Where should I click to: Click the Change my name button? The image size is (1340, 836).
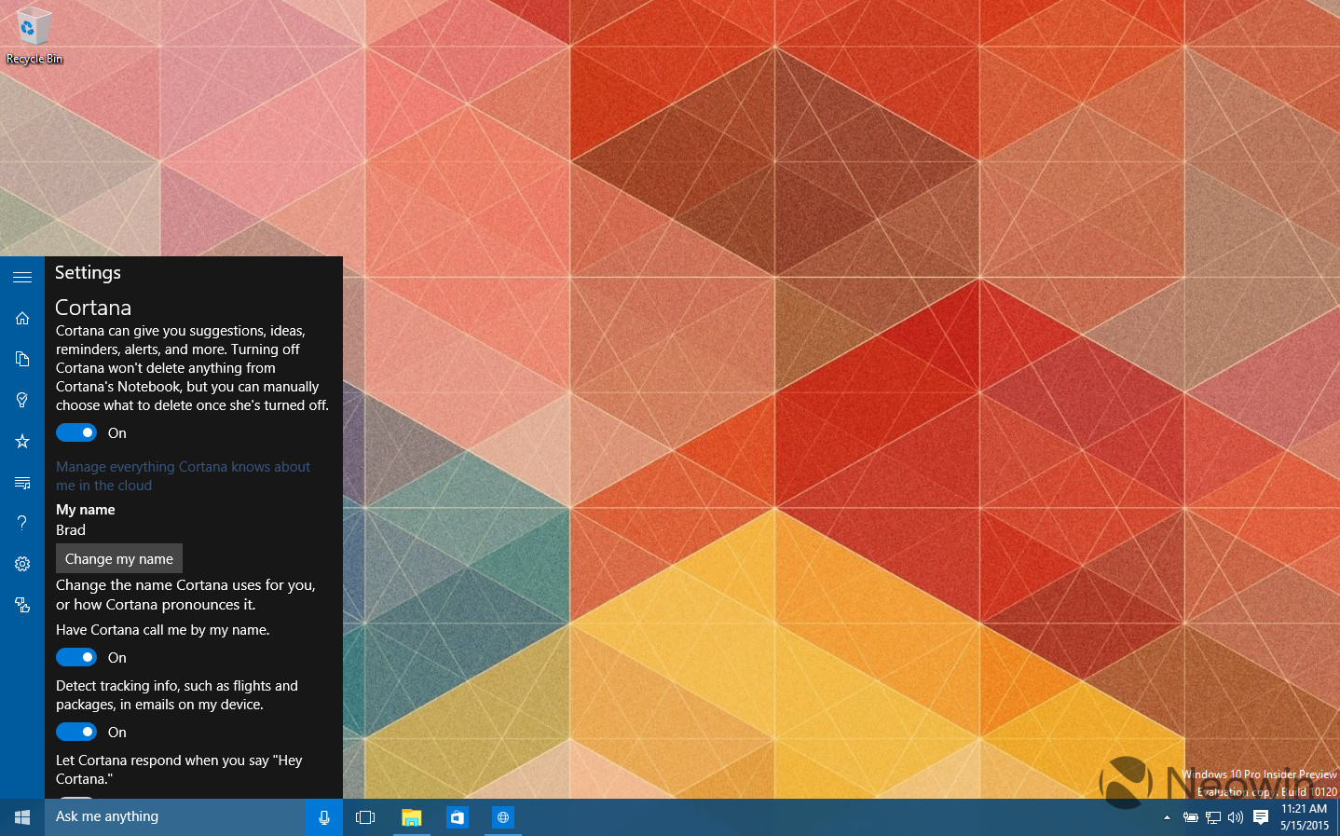click(119, 558)
